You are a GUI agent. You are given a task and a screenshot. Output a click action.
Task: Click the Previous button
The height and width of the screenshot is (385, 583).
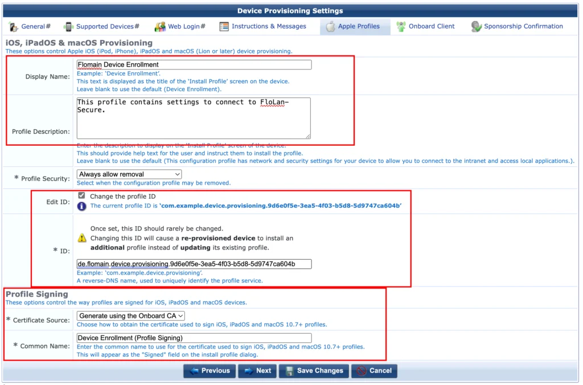pos(209,371)
